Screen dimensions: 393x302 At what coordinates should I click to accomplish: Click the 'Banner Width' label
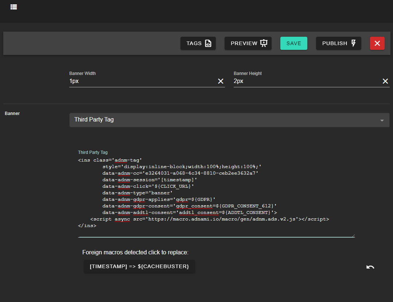tap(82, 73)
